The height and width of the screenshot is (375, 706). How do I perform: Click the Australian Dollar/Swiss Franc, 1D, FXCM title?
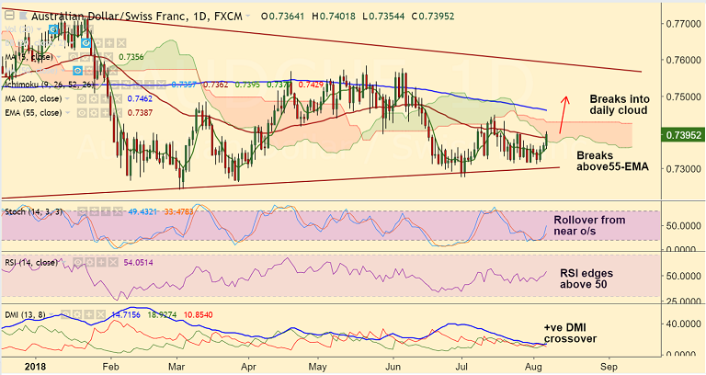[x=137, y=17]
